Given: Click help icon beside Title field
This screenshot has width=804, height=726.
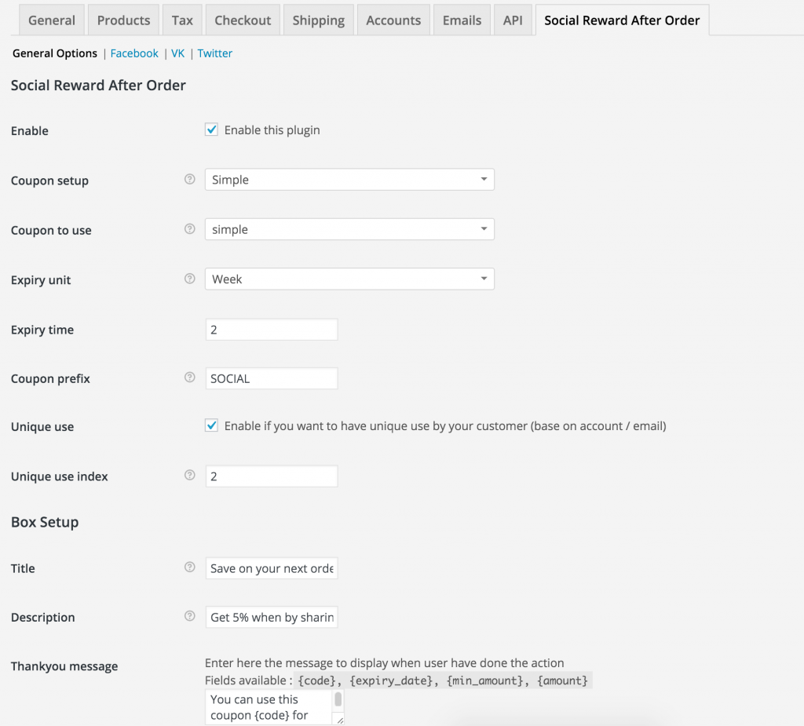Looking at the screenshot, I should pos(189,567).
